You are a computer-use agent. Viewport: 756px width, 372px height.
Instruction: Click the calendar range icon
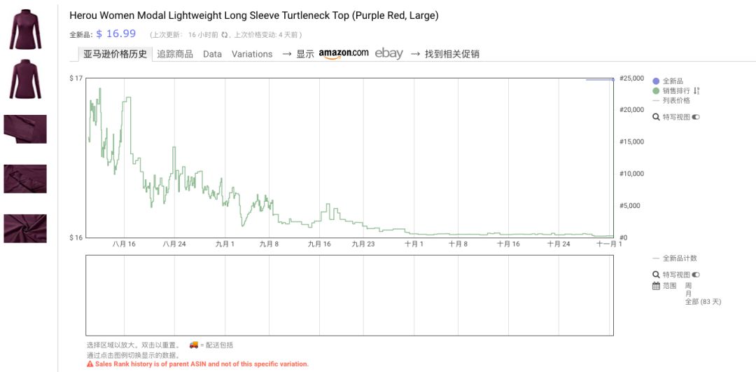(656, 286)
